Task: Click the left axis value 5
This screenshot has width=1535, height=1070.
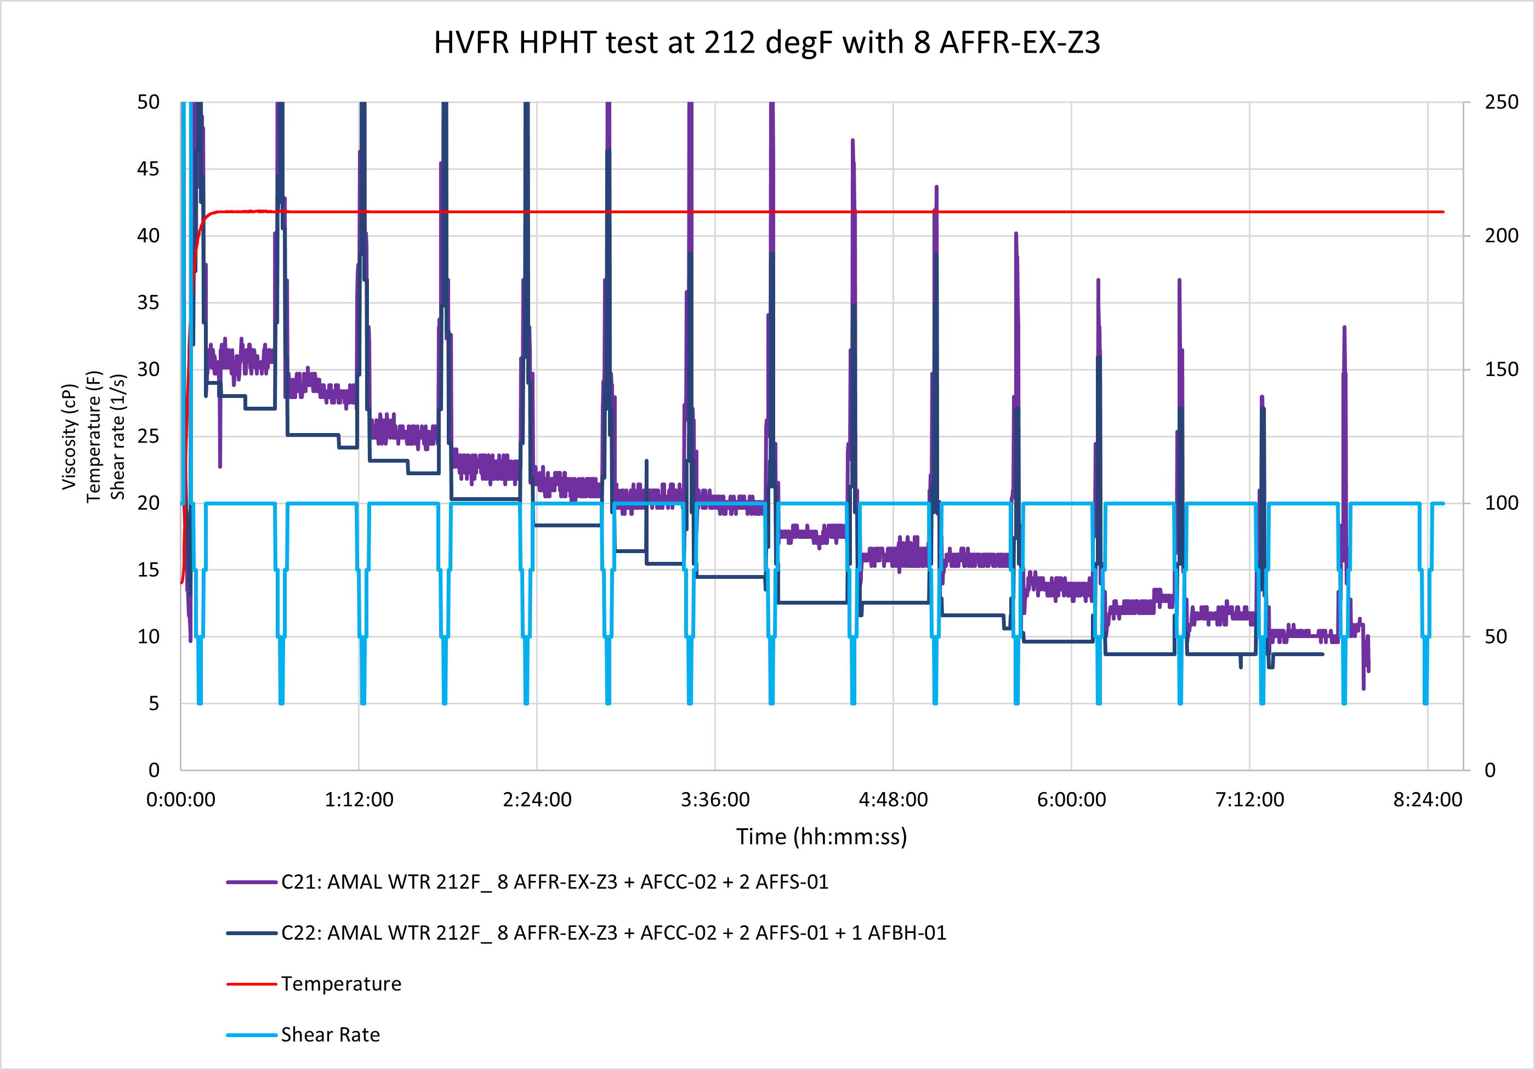Action: (155, 704)
